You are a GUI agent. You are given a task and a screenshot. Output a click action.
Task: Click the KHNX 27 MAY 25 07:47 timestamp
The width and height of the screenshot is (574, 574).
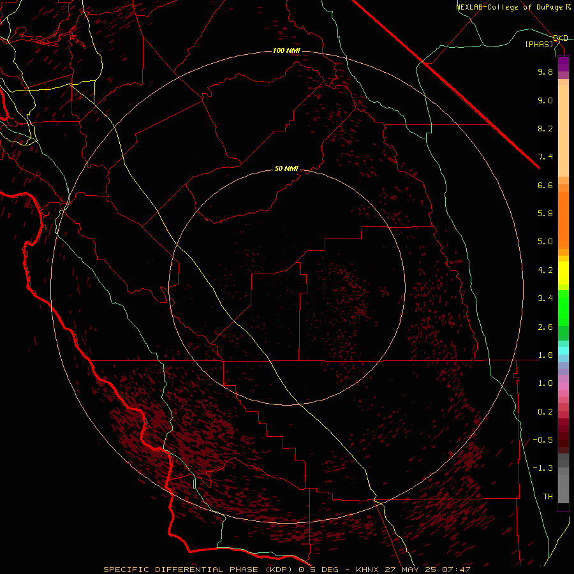(x=413, y=570)
